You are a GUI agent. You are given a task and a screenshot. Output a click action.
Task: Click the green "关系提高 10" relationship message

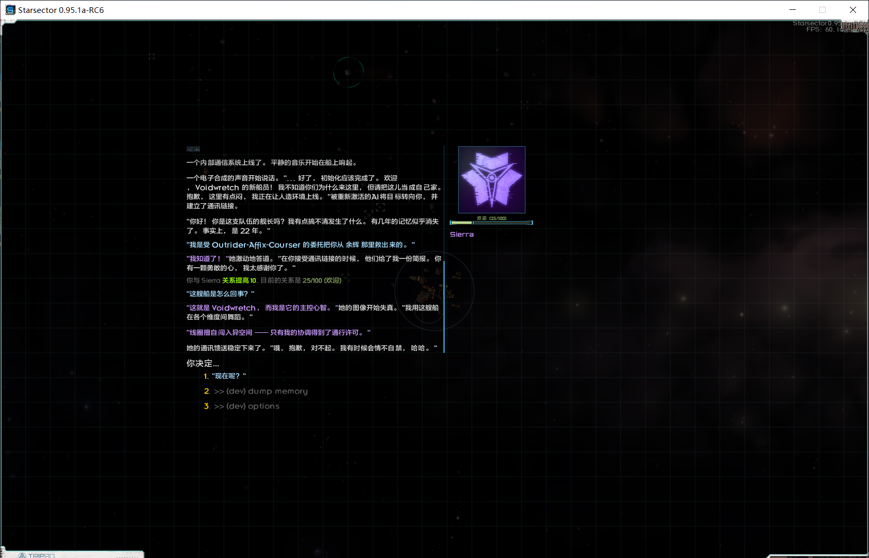tap(239, 281)
